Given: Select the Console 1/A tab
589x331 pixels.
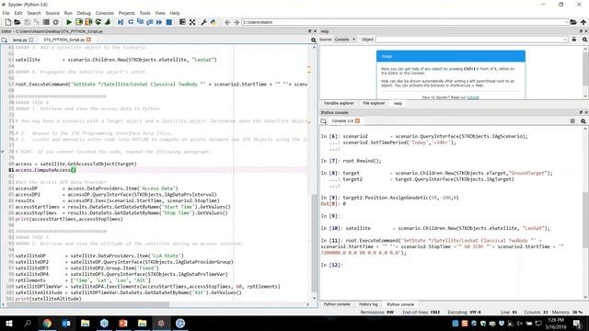Looking at the screenshot, I should tap(342, 121).
